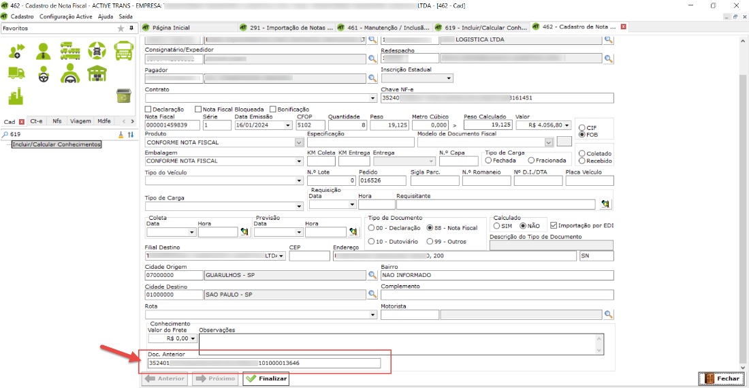
Task: Select the Fracionada cargo type radio
Action: tap(531, 161)
